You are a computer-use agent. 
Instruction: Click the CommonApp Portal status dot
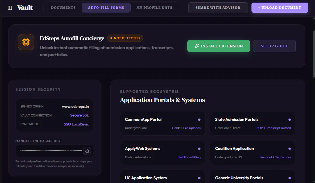199,119
